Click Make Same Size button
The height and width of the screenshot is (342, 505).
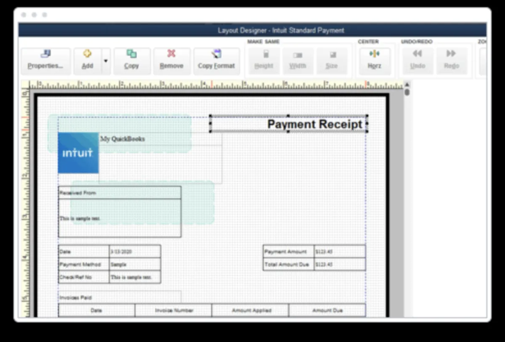pyautogui.click(x=332, y=61)
